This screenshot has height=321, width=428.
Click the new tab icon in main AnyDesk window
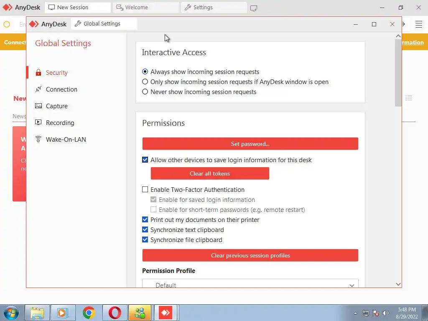254,8
